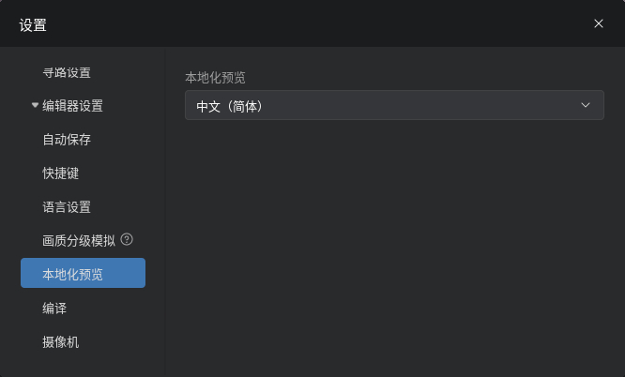Open 画质分级模拟 settings

click(x=79, y=241)
